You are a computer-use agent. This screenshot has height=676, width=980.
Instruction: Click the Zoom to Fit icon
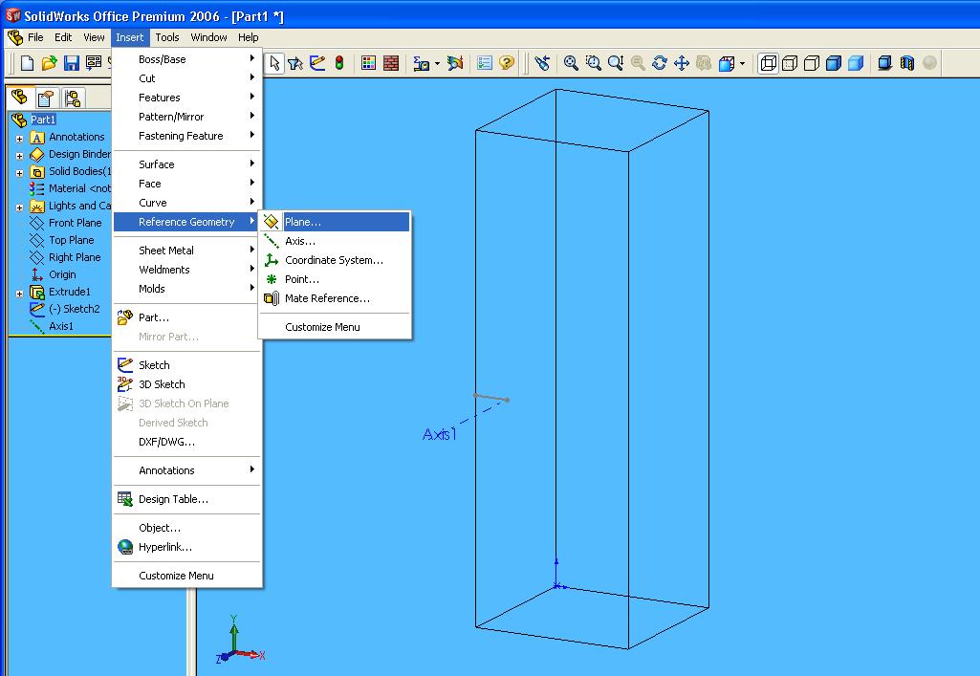click(x=571, y=63)
